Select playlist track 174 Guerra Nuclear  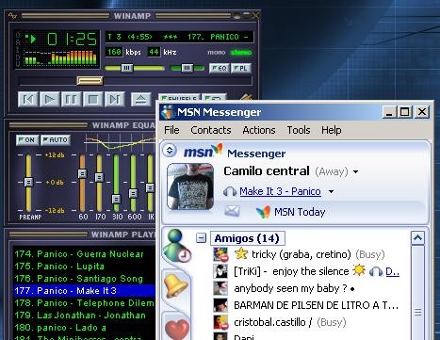tap(85, 254)
